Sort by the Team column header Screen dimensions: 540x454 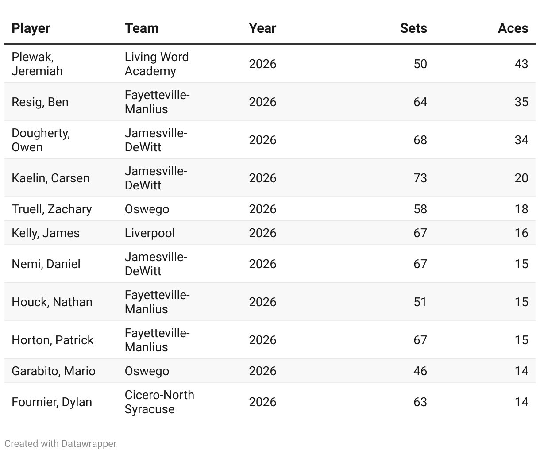(x=142, y=28)
